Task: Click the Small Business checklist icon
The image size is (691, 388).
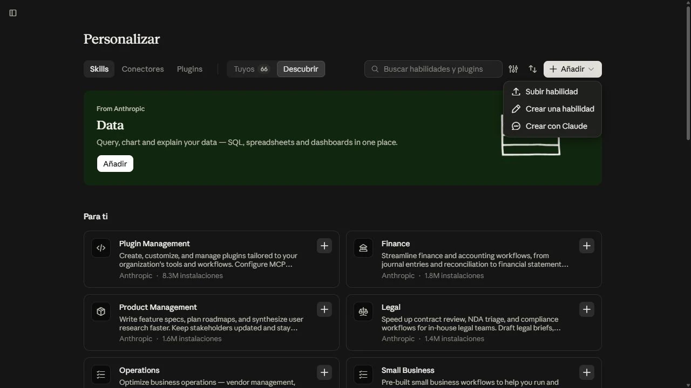Action: coord(363,375)
